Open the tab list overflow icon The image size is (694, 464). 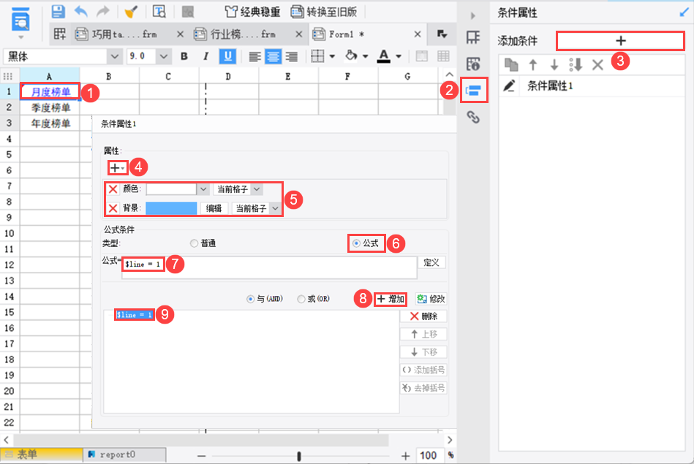click(442, 34)
